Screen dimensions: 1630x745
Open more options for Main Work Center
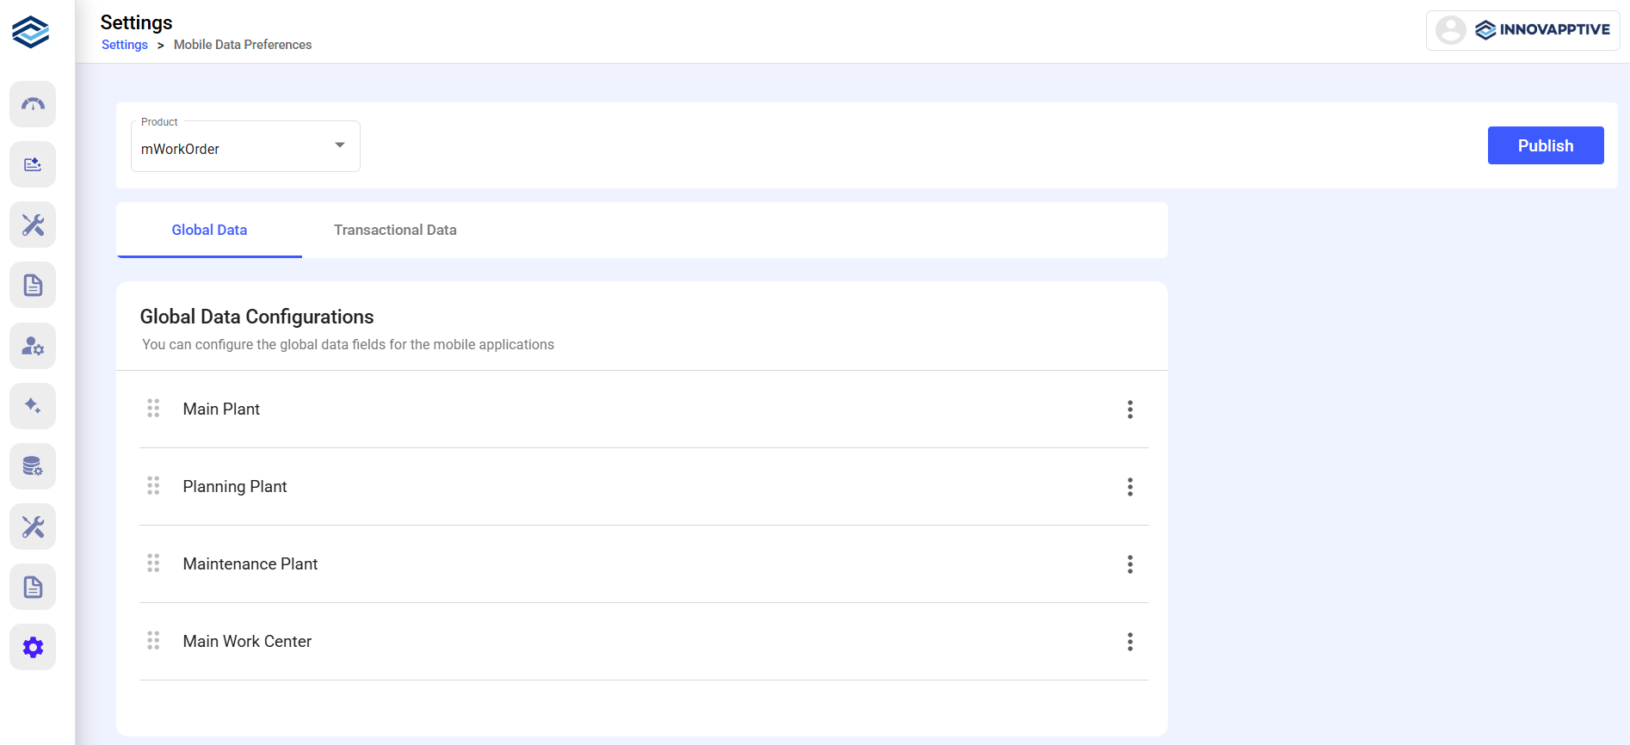point(1130,642)
